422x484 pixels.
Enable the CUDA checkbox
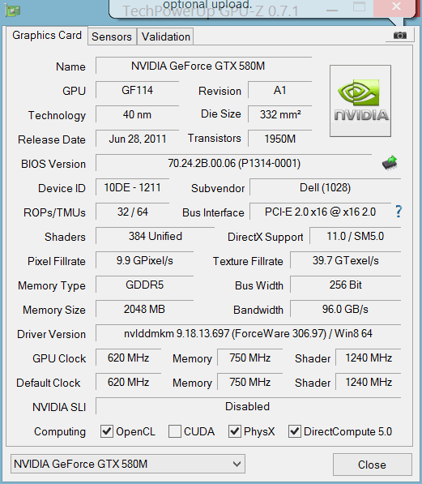(x=175, y=431)
